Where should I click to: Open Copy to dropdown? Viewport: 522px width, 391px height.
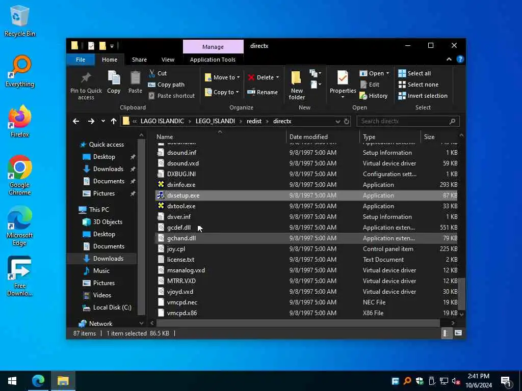[222, 92]
